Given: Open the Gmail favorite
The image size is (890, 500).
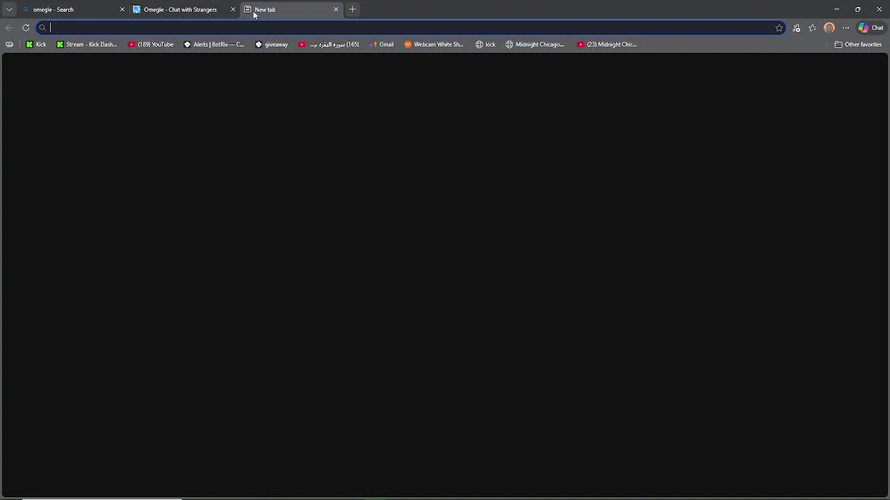Looking at the screenshot, I should click(381, 44).
